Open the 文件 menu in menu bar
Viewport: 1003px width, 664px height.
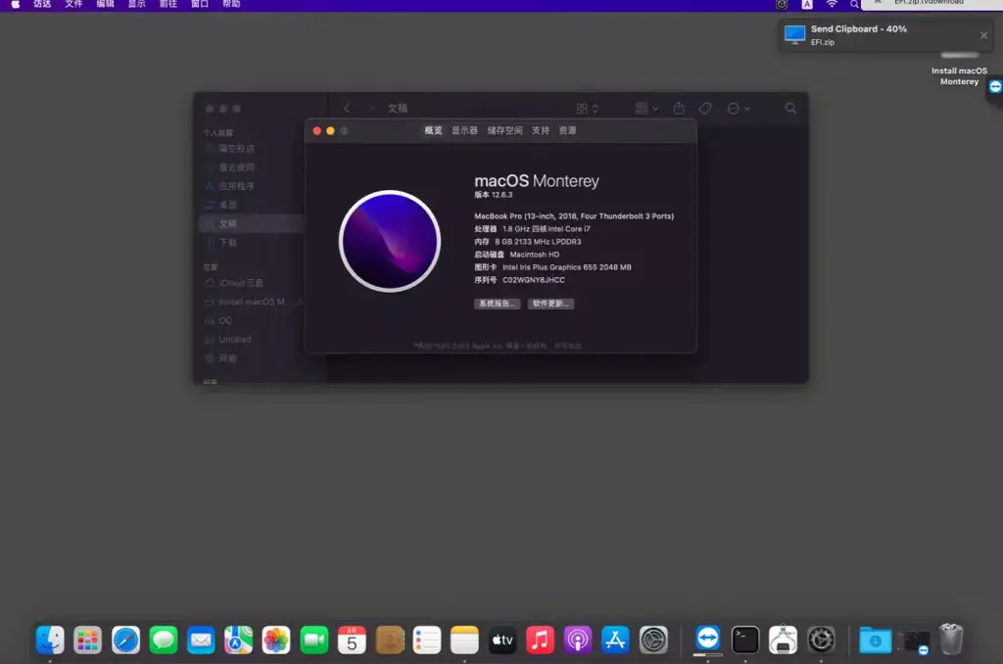(x=73, y=4)
